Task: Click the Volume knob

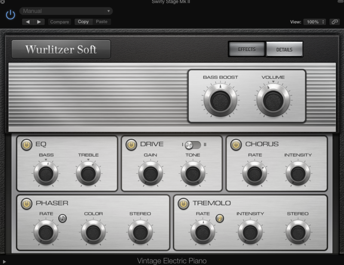Action: point(273,100)
